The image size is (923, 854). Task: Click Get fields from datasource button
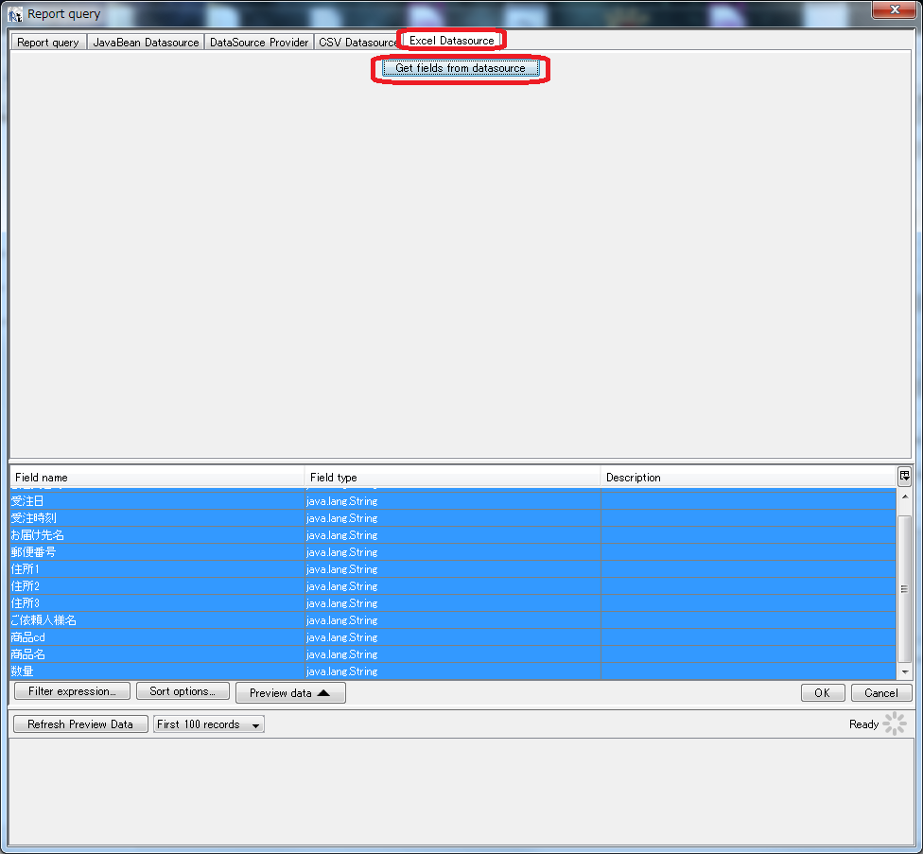pyautogui.click(x=461, y=68)
